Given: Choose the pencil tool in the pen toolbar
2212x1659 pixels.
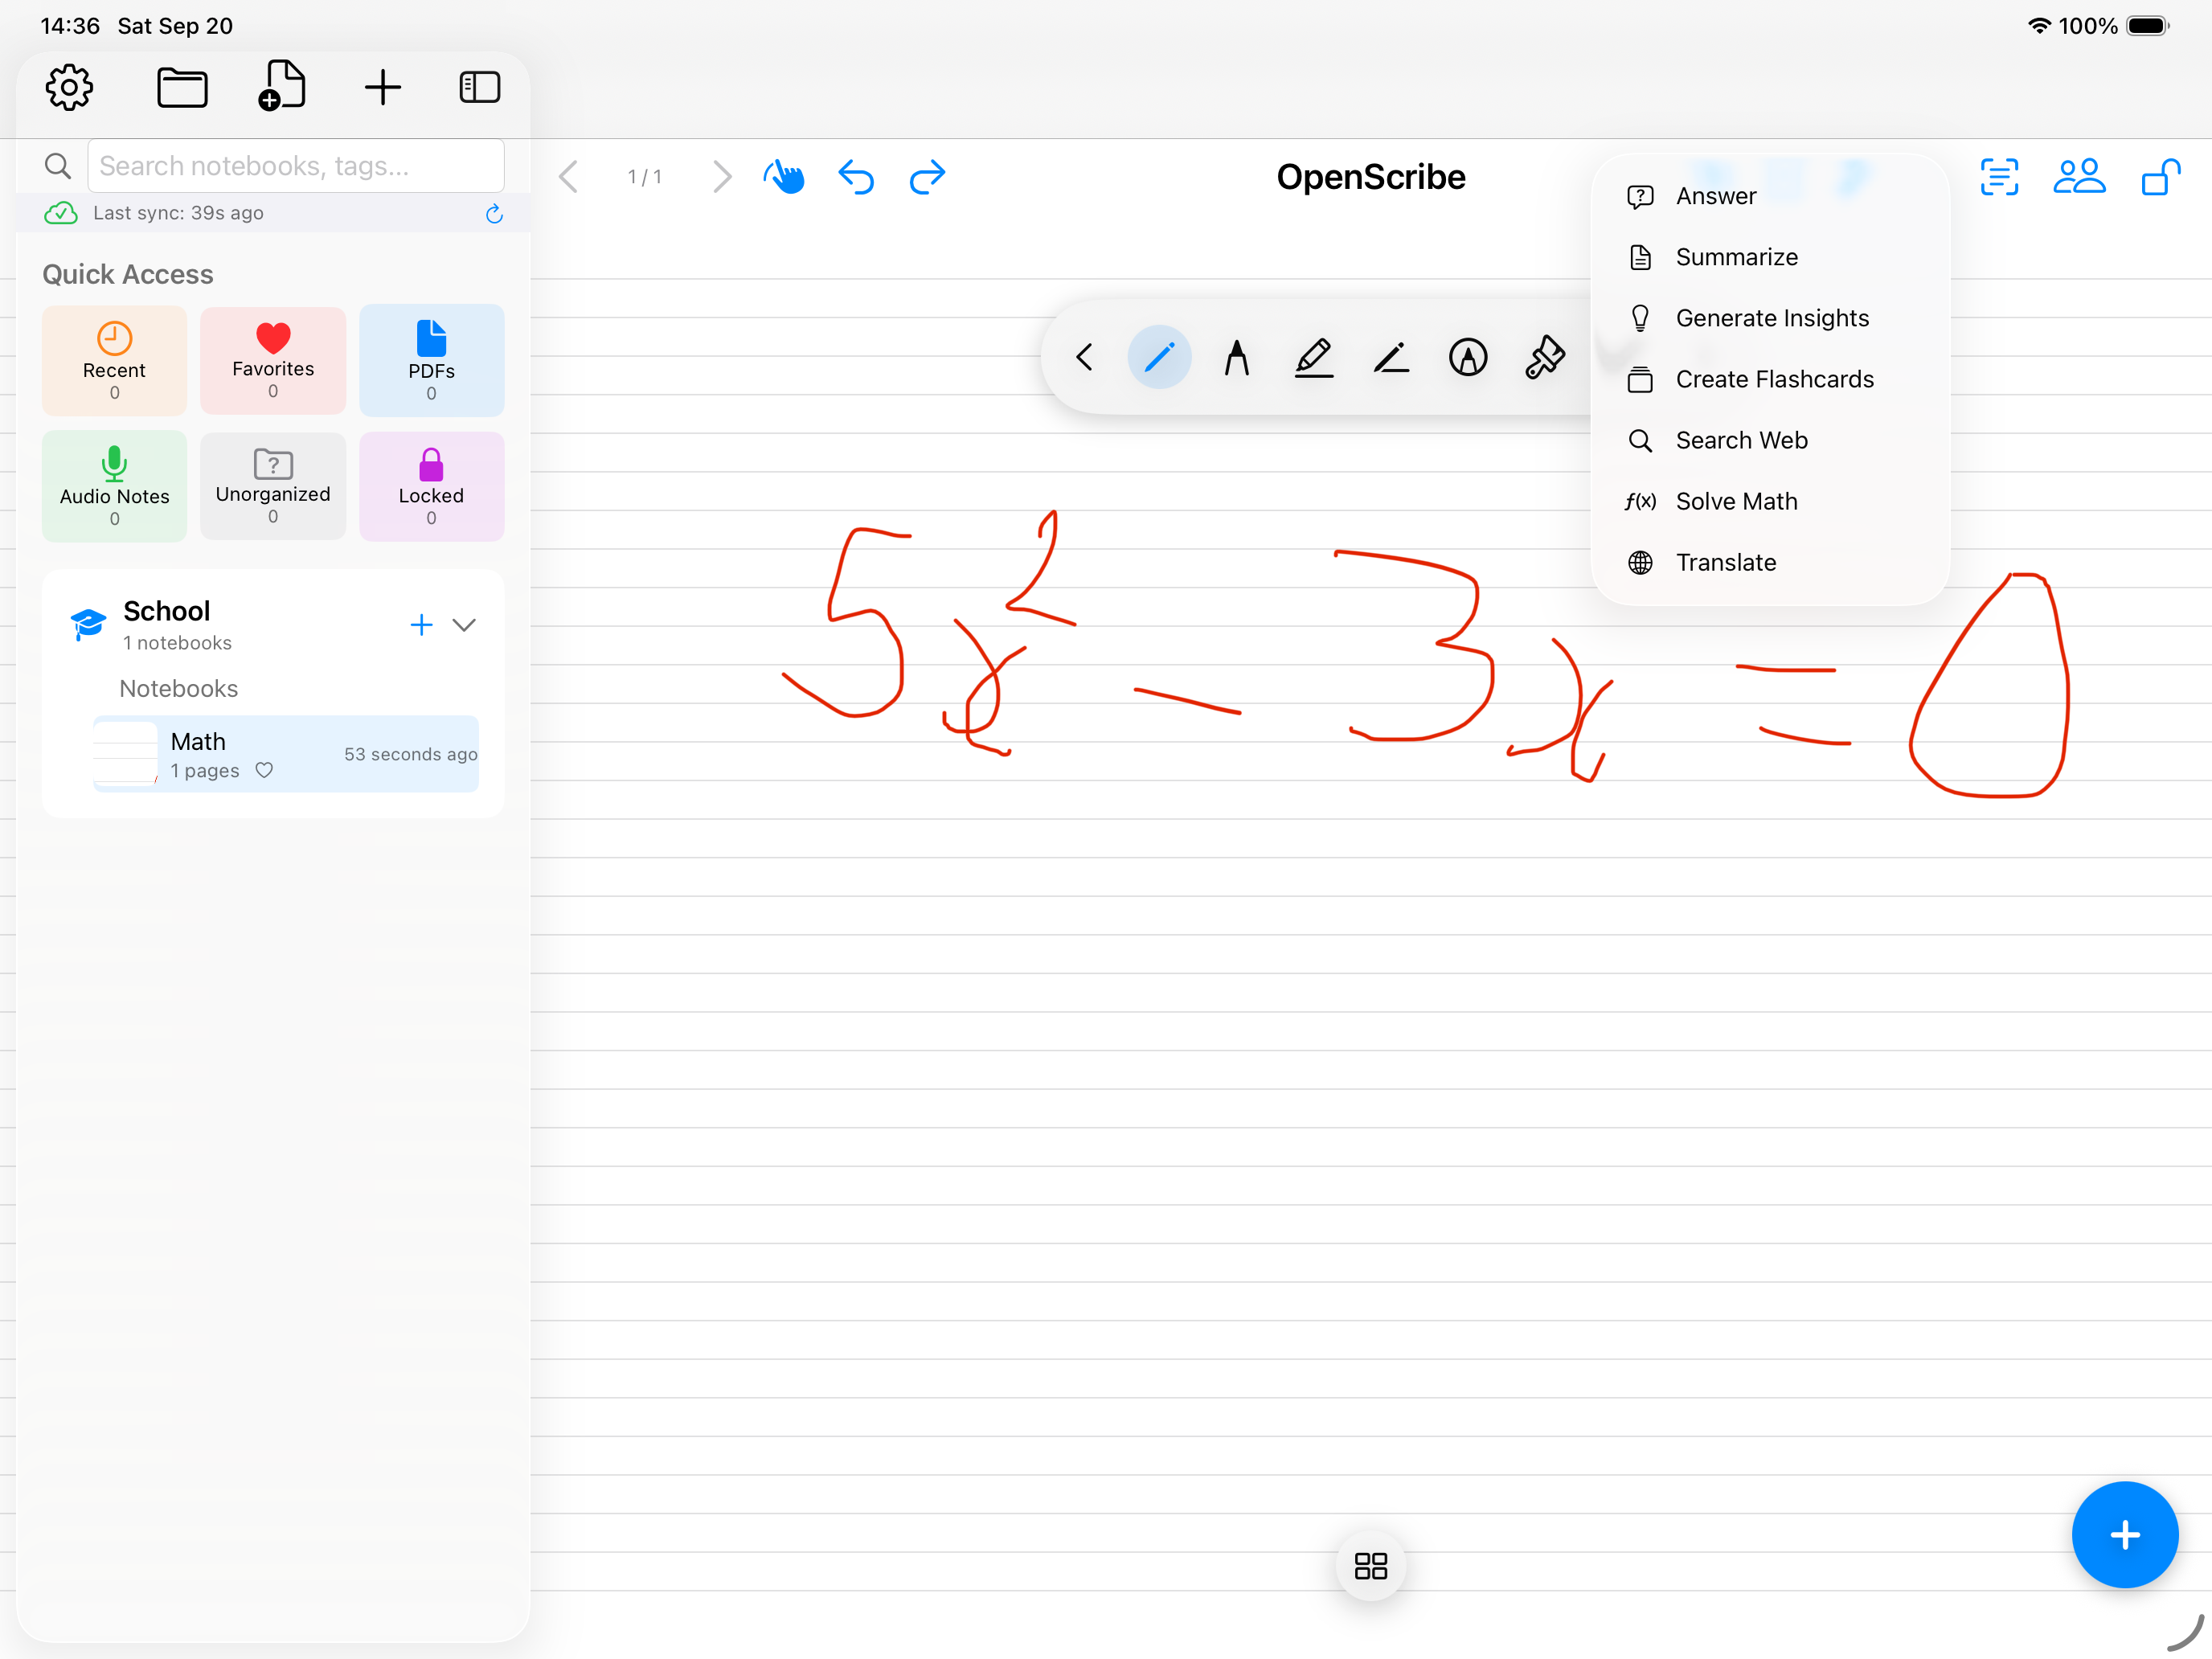Looking at the screenshot, I should click(1391, 357).
